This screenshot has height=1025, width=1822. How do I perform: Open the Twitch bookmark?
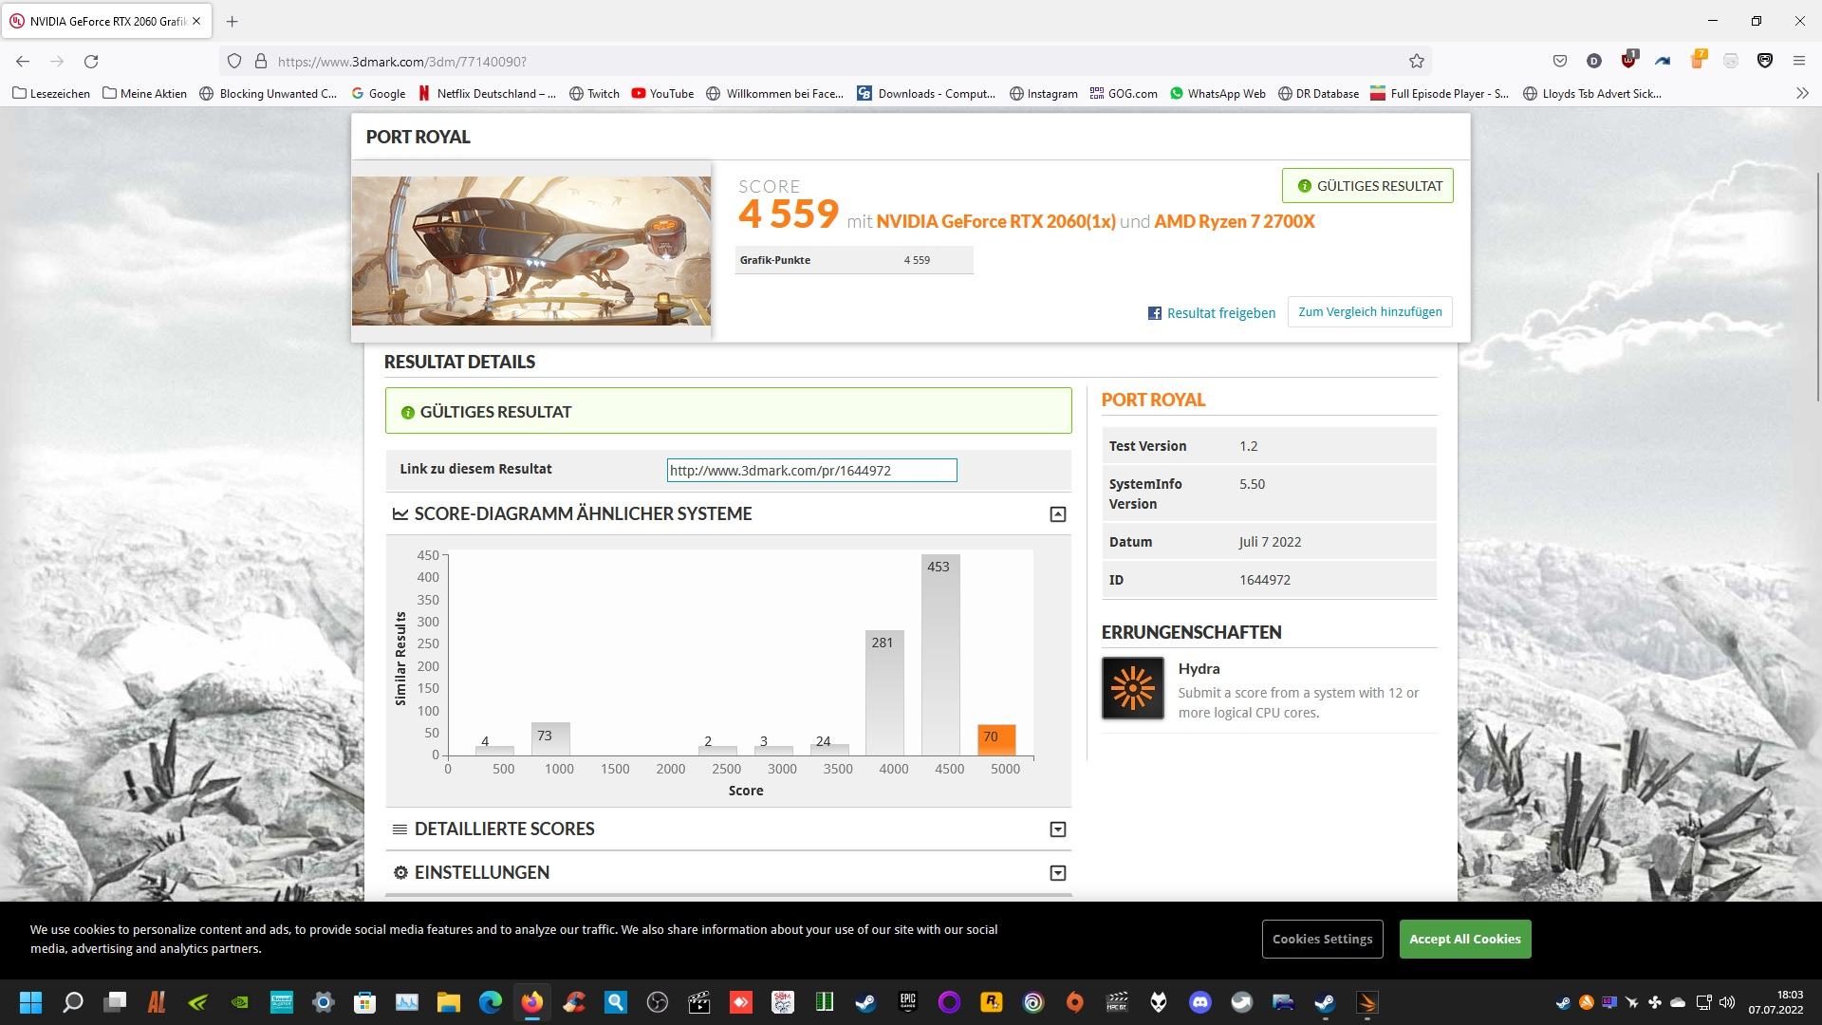click(x=594, y=93)
